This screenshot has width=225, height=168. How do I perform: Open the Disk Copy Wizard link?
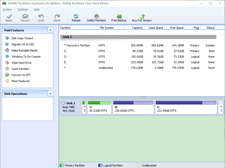click(x=22, y=38)
